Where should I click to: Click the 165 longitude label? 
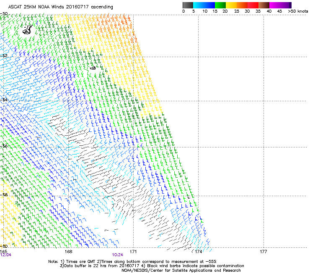[3, 252]
